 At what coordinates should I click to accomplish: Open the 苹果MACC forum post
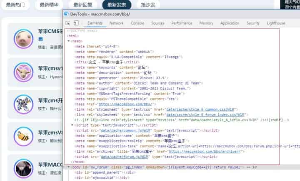(50, 164)
